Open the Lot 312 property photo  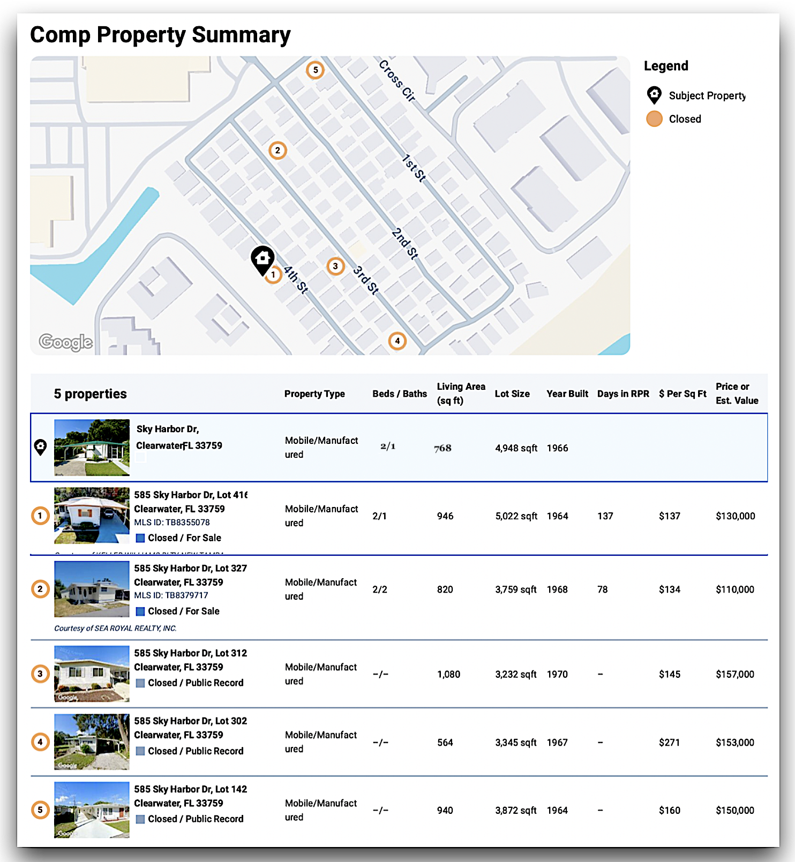[92, 674]
